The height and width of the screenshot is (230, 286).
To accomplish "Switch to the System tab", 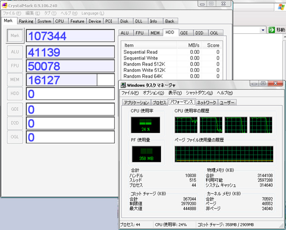I will tap(44, 21).
